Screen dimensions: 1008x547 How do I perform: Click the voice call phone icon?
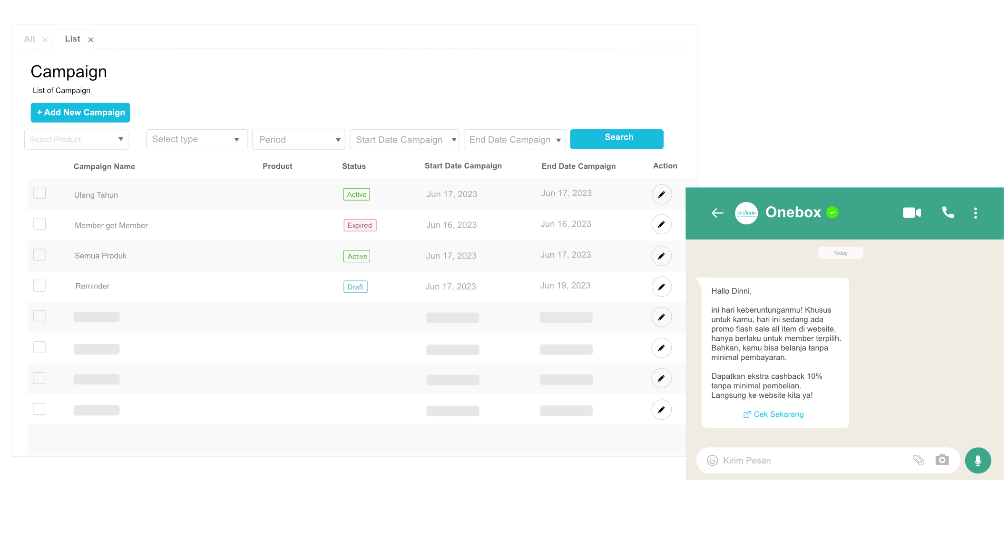coord(948,212)
